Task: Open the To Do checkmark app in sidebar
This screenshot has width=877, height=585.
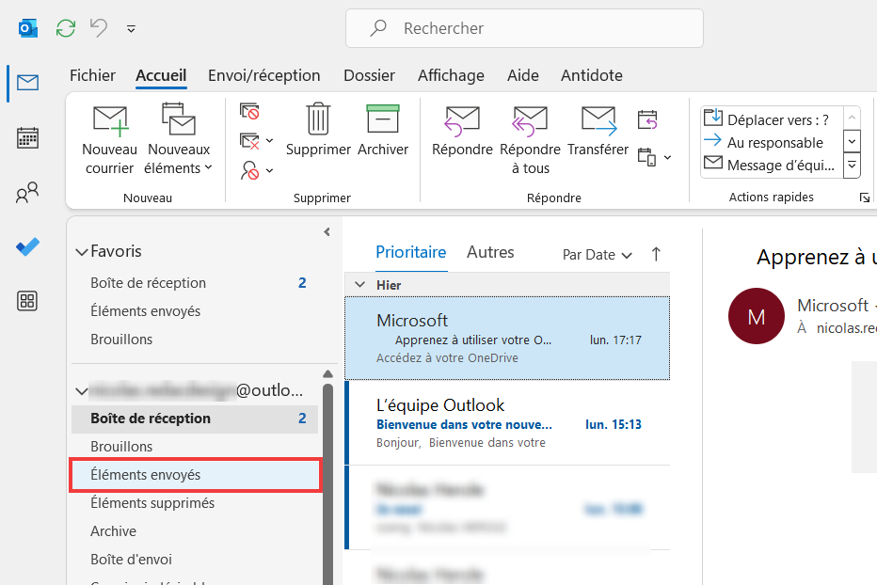Action: tap(27, 246)
